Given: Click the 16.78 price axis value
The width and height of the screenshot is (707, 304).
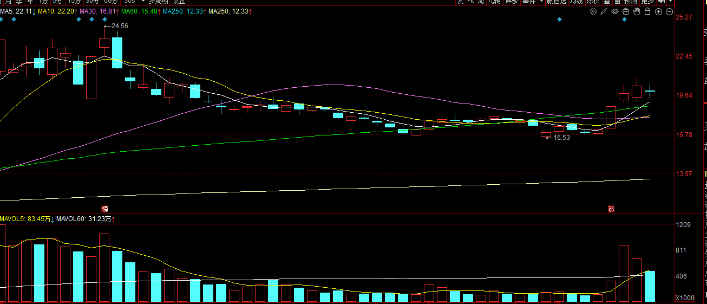Looking at the screenshot, I should [x=685, y=135].
